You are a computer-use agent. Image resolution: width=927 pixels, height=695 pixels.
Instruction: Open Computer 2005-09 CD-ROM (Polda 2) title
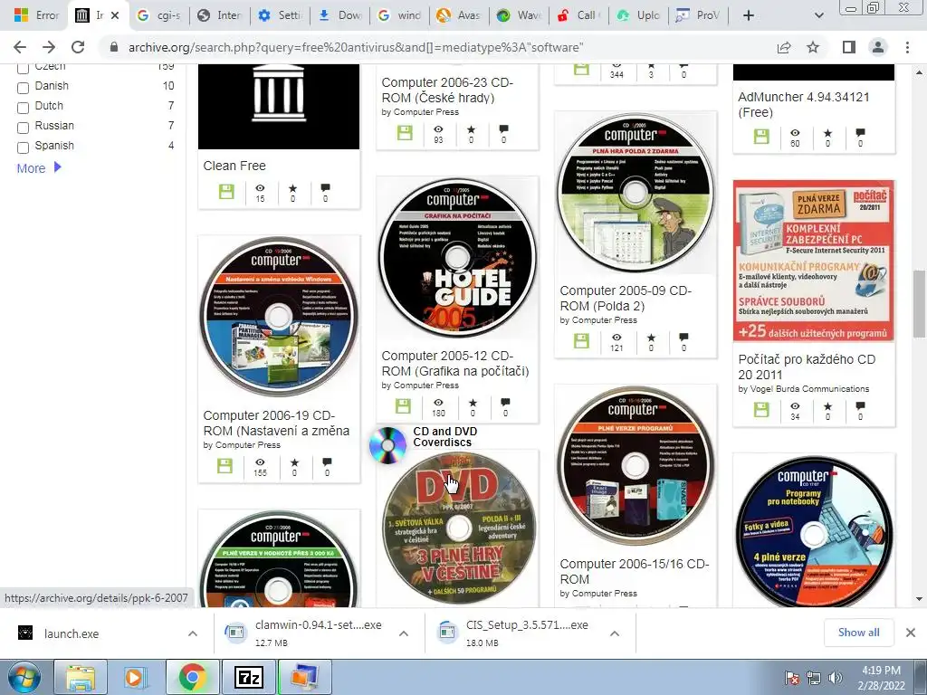(626, 299)
